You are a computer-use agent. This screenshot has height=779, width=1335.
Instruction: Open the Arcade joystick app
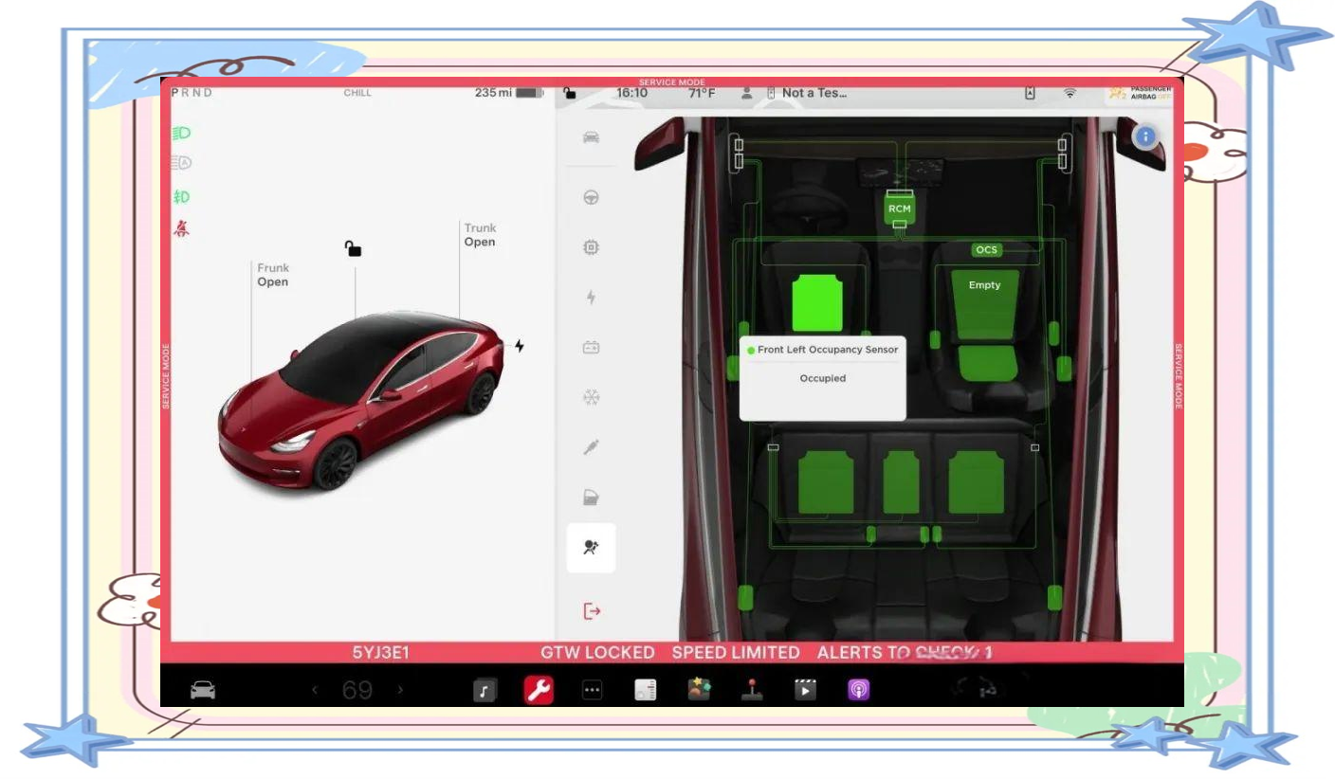tap(752, 690)
